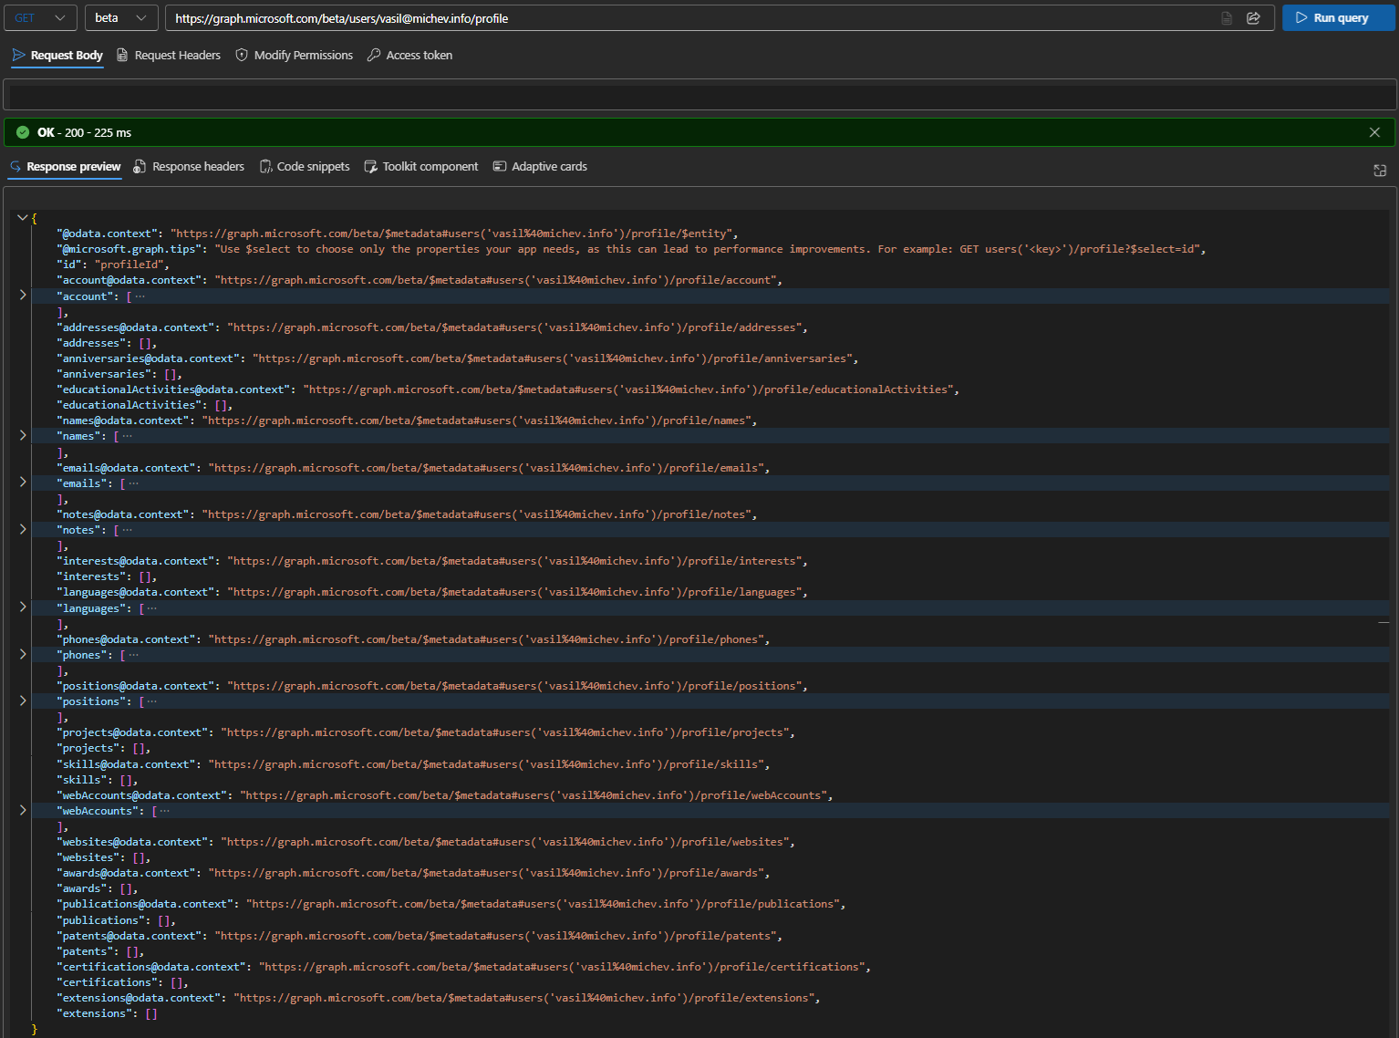The height and width of the screenshot is (1038, 1399).
Task: Click the Access token key icon
Action: [372, 55]
